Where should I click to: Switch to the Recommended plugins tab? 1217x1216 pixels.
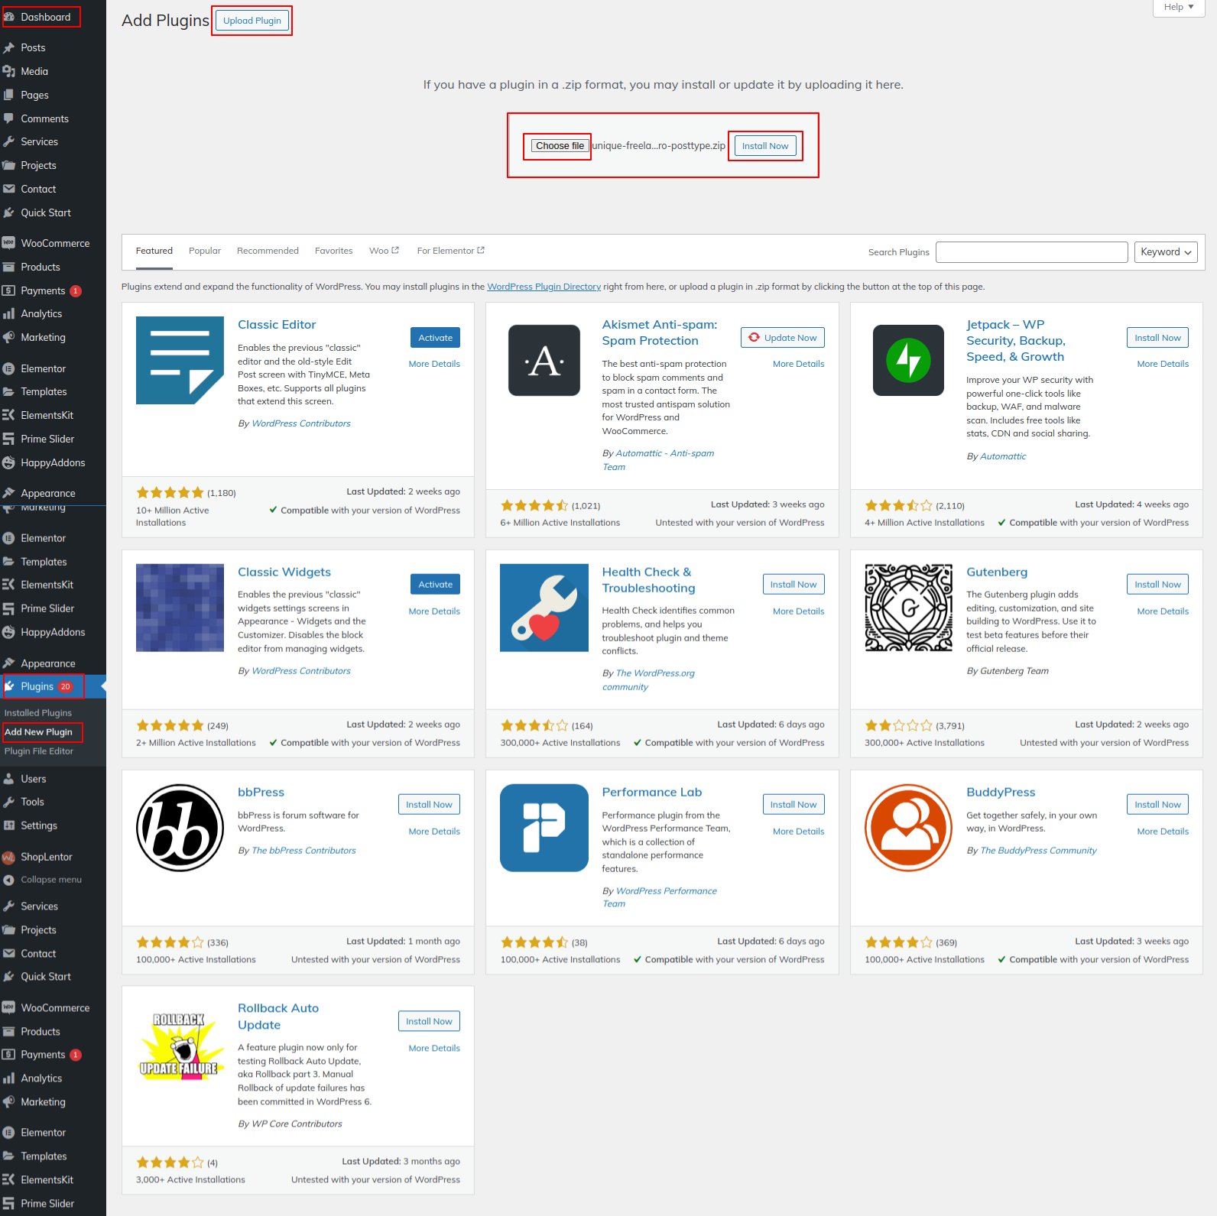268,251
